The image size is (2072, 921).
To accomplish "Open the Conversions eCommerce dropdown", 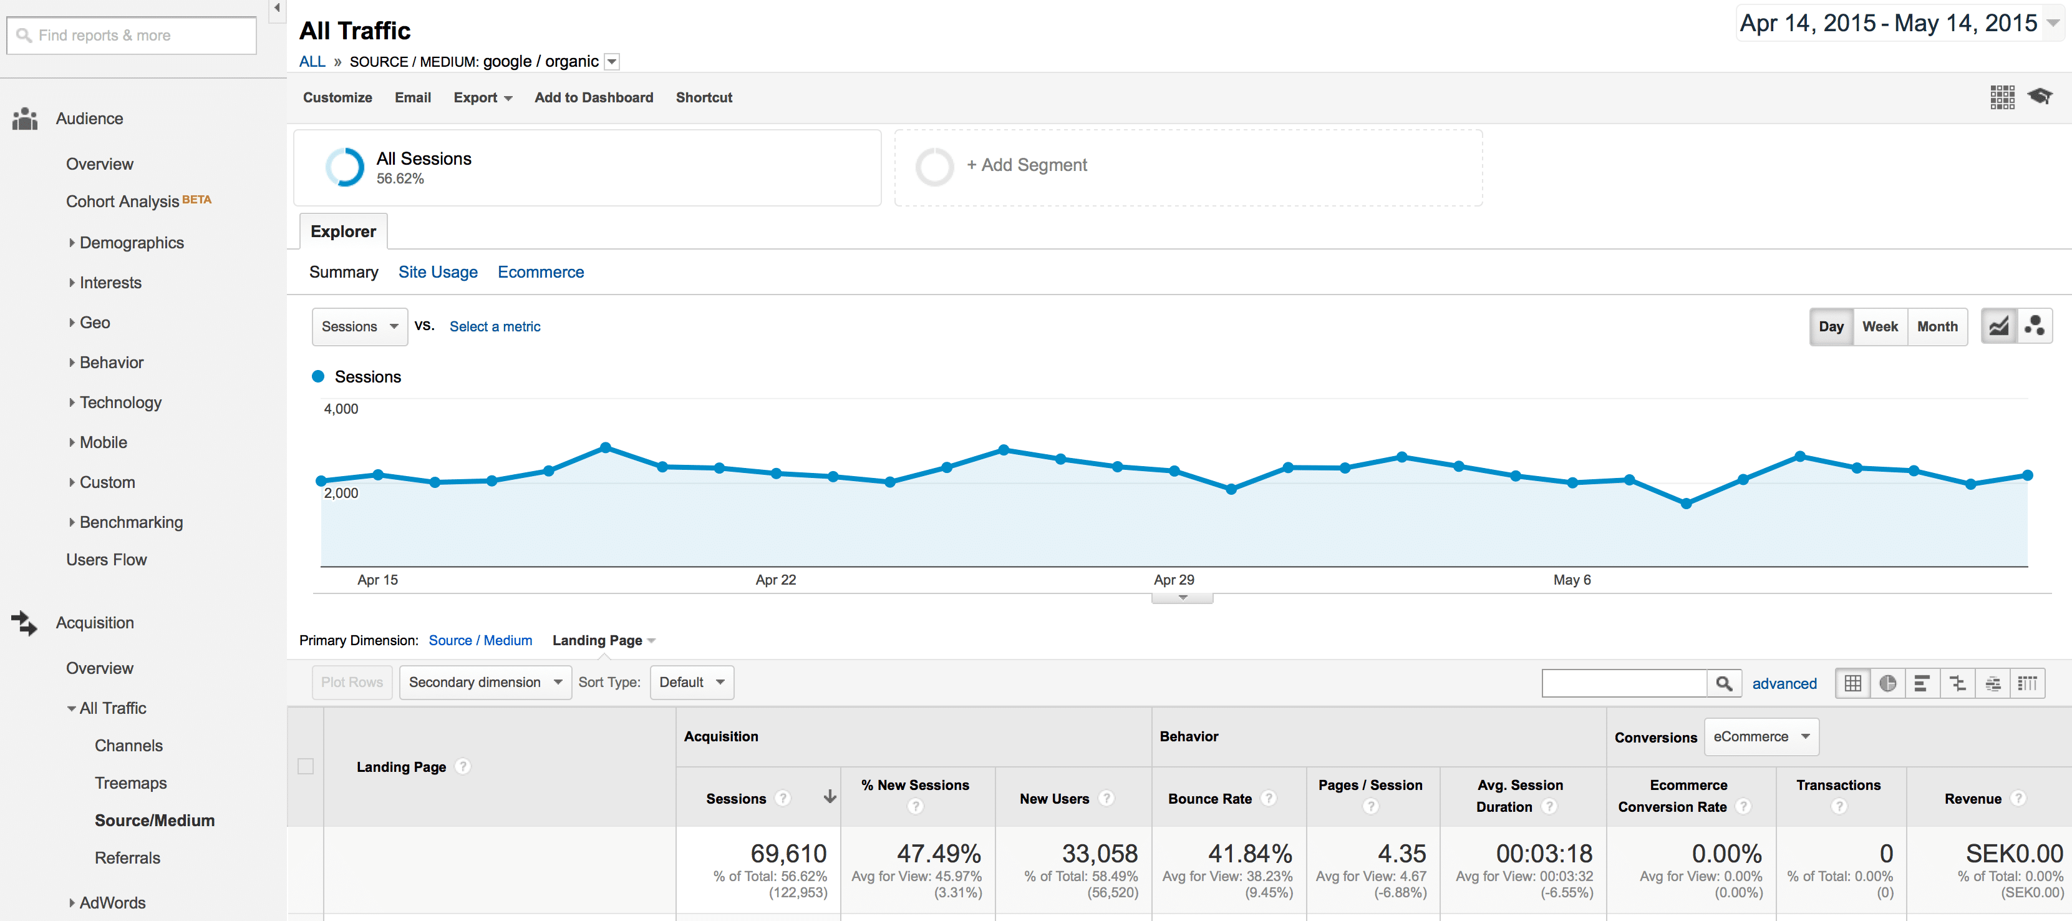I will point(1761,737).
